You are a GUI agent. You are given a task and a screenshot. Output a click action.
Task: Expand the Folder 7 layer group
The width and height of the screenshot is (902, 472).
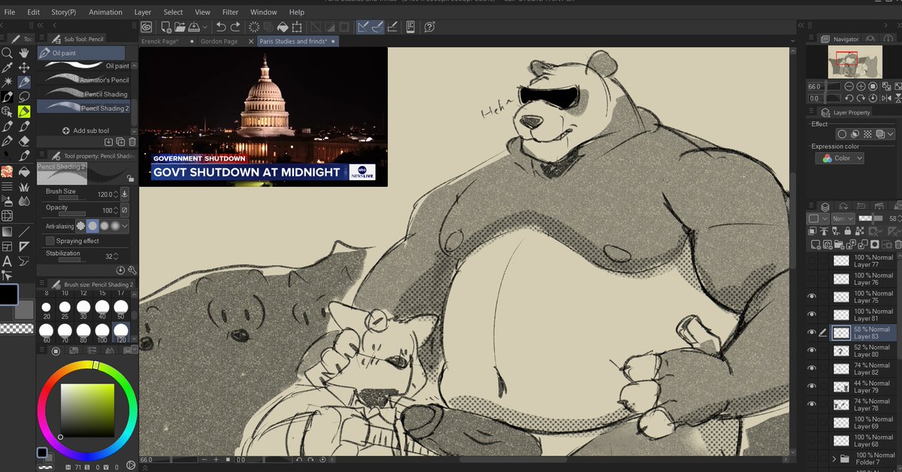[x=834, y=458]
